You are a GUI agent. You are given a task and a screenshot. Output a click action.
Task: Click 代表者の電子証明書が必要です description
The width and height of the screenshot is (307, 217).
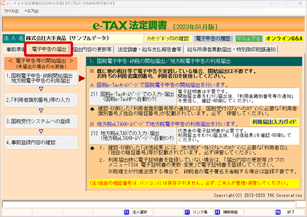238,136
